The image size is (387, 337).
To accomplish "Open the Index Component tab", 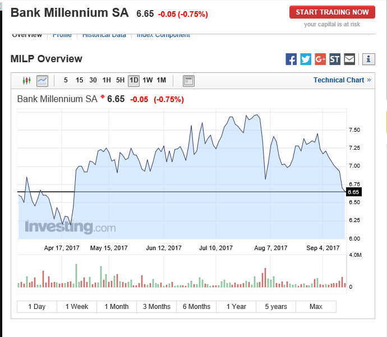I will coord(163,35).
